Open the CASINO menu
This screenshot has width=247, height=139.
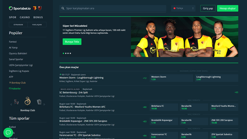[25, 18]
